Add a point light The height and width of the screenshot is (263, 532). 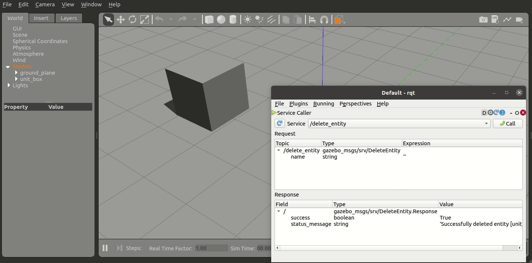click(x=247, y=19)
